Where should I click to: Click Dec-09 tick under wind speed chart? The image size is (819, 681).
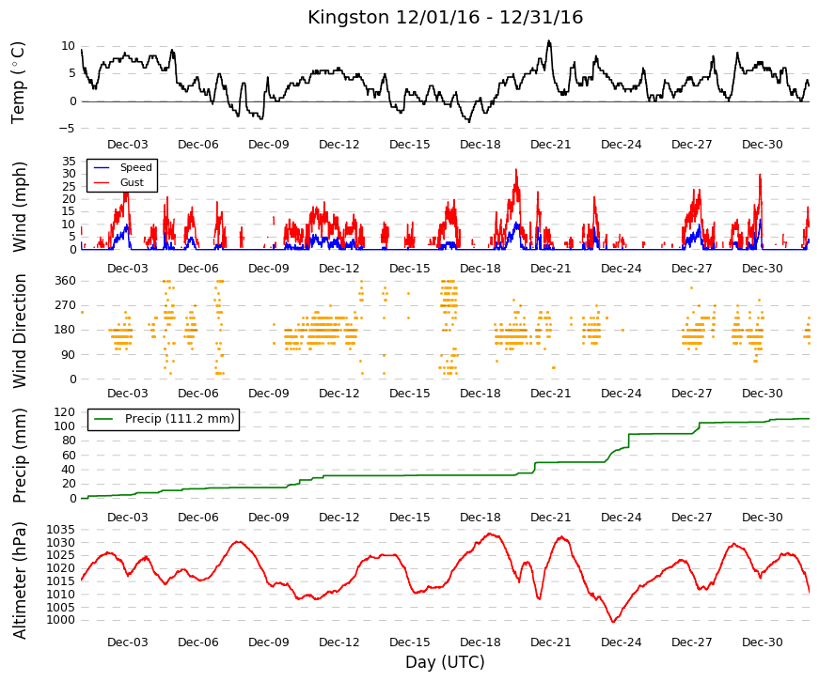pyautogui.click(x=269, y=269)
